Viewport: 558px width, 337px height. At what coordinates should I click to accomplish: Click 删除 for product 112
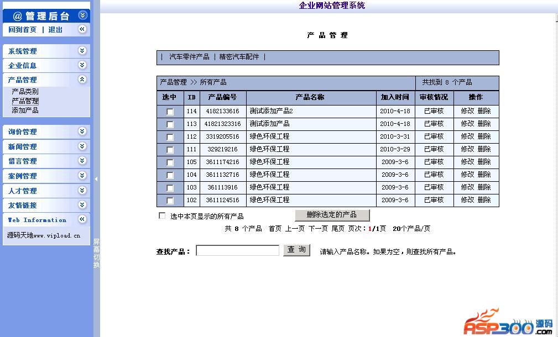point(484,136)
